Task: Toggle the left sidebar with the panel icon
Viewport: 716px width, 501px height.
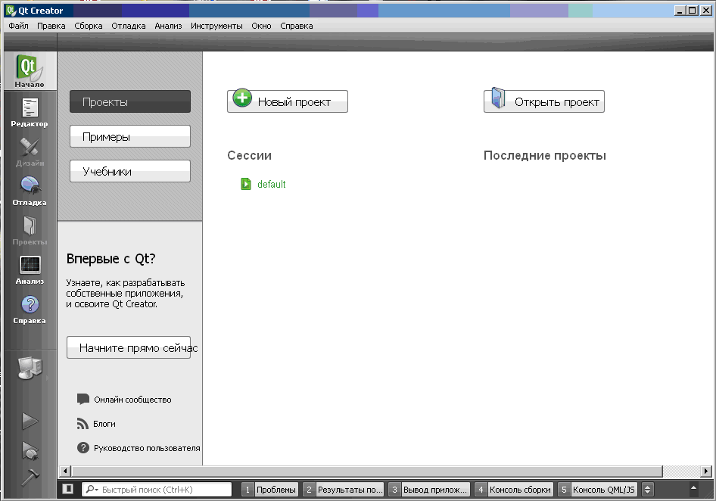Action: (x=68, y=489)
